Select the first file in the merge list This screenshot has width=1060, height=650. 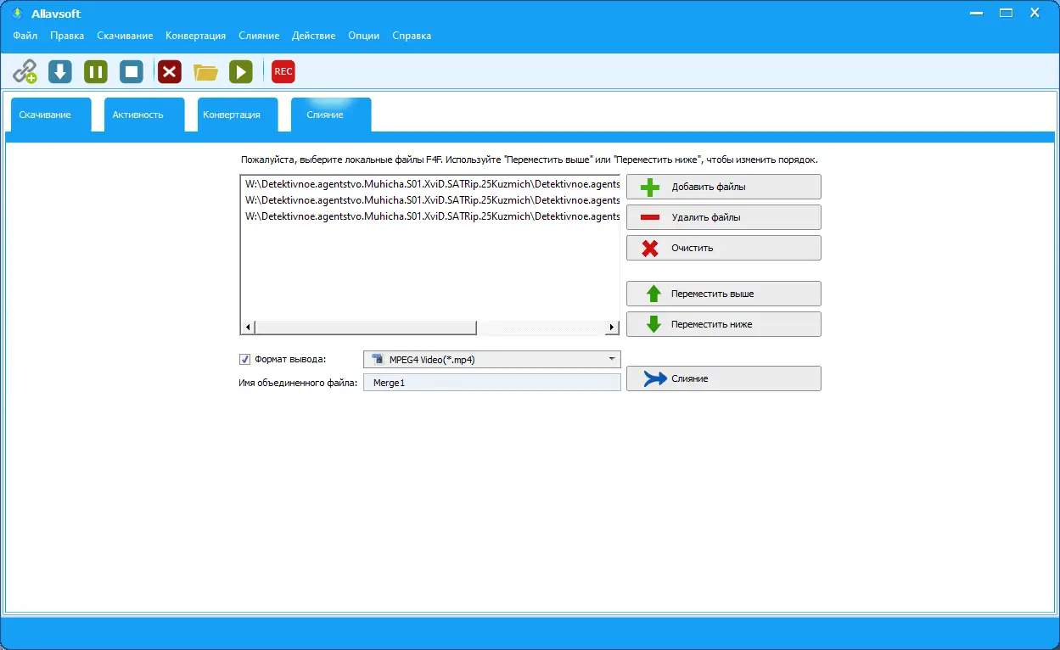click(431, 183)
